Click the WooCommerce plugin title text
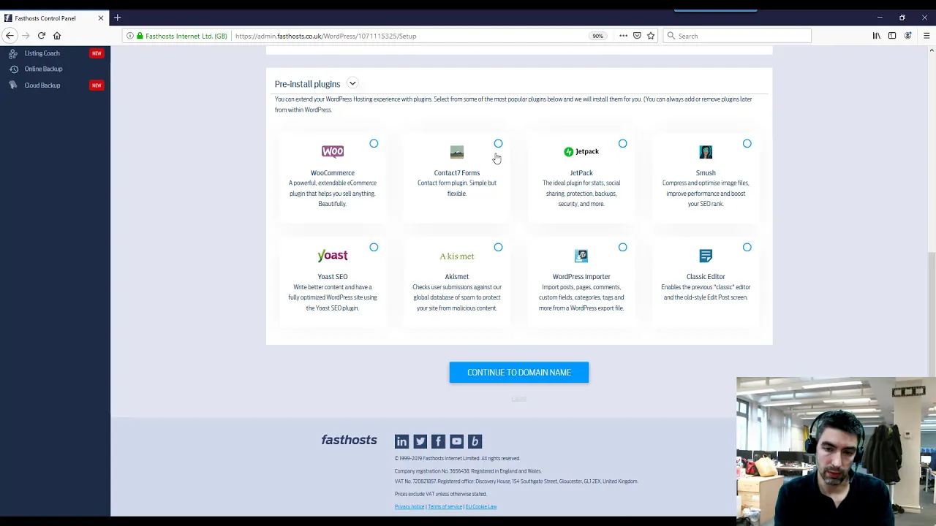The width and height of the screenshot is (936, 526). click(x=333, y=173)
